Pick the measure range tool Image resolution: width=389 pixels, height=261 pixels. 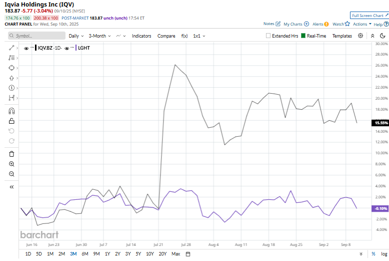pyautogui.click(x=11, y=98)
